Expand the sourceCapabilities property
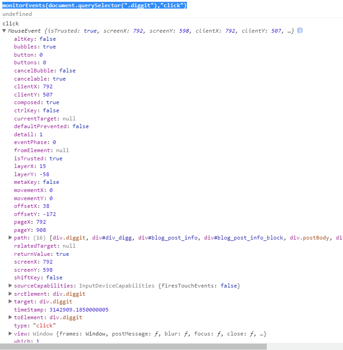This screenshot has height=350, width=343. tap(10, 286)
